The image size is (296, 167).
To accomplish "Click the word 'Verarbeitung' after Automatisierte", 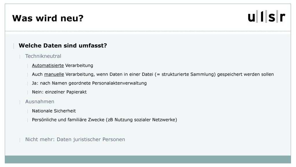I will tap(79, 66).
